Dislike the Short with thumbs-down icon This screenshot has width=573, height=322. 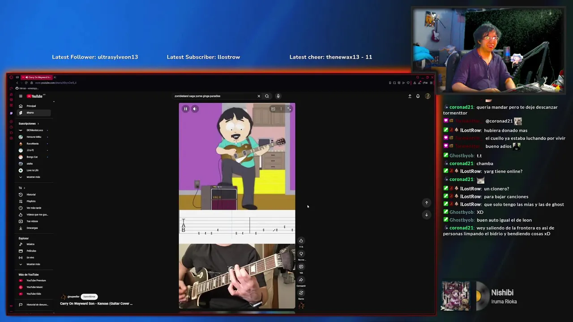pos(301,254)
